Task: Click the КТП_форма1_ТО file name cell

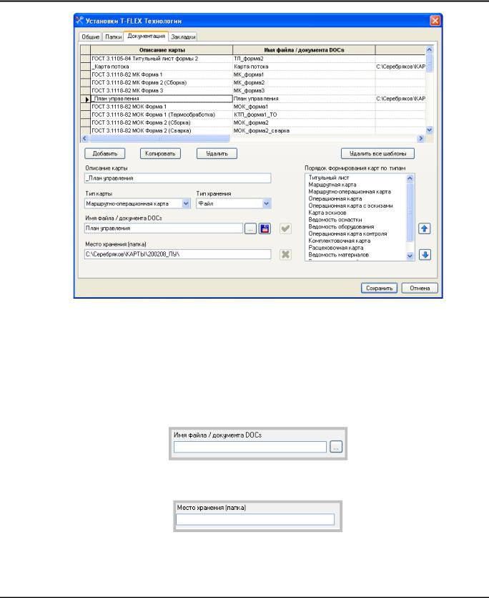Action: [304, 115]
